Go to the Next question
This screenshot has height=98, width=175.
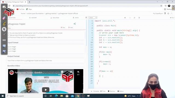point(71,27)
